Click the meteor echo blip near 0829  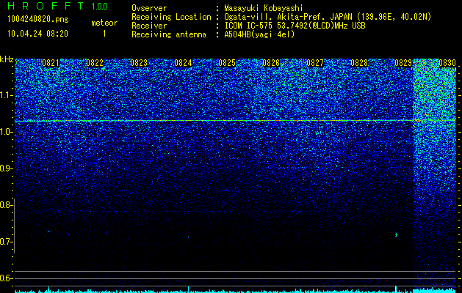point(396,234)
